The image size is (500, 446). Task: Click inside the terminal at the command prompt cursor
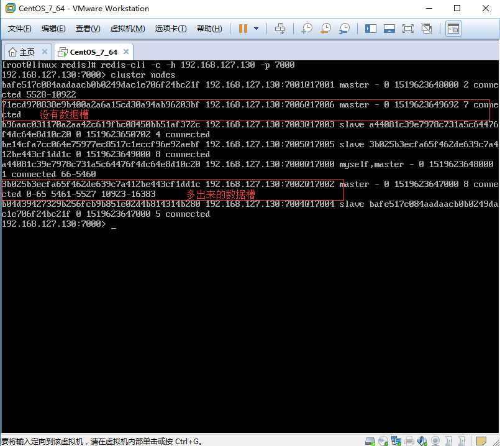click(114, 227)
